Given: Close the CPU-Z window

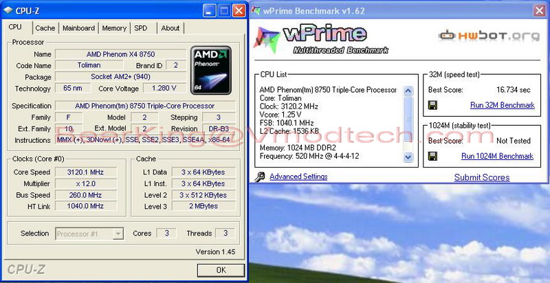Looking at the screenshot, I should point(239,10).
